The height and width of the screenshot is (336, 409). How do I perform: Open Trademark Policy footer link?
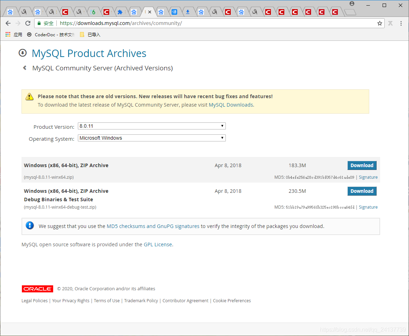click(x=141, y=300)
